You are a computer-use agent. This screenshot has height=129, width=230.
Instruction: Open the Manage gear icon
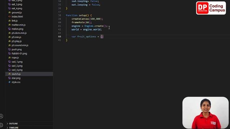pyautogui.click(x=1, y=125)
